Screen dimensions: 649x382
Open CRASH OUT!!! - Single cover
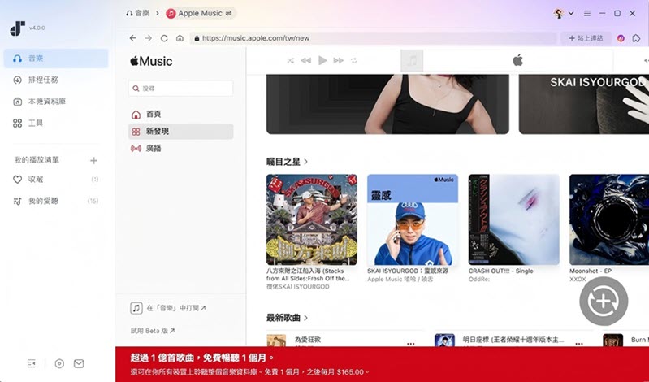point(513,219)
